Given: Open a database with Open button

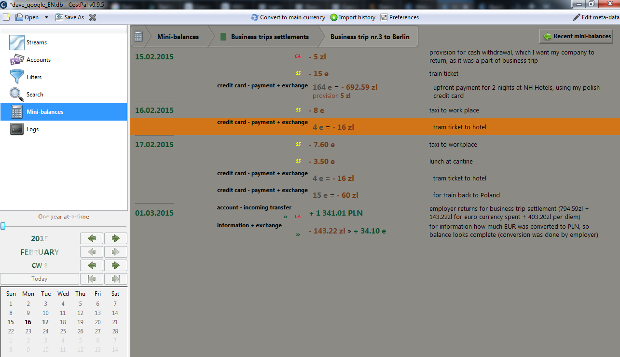Looking at the screenshot, I should [27, 17].
